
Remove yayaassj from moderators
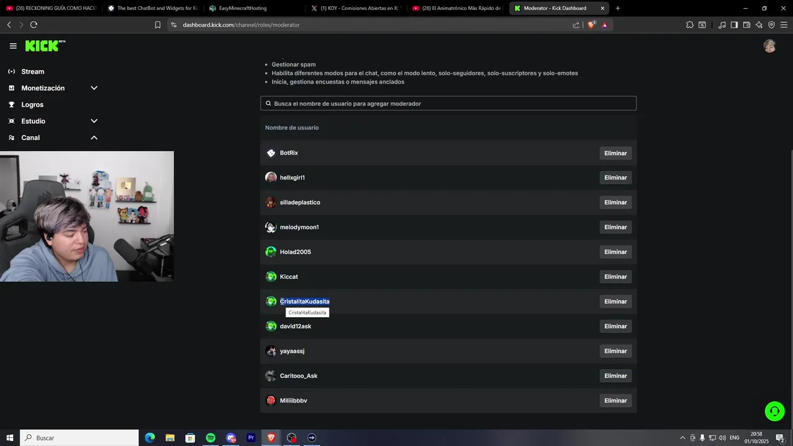pyautogui.click(x=615, y=351)
